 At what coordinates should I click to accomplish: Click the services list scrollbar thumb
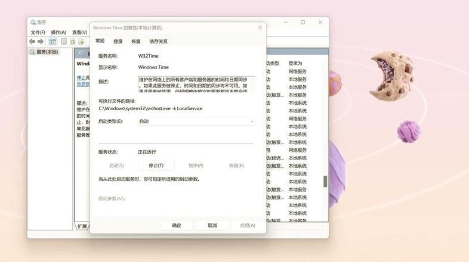pyautogui.click(x=325, y=182)
